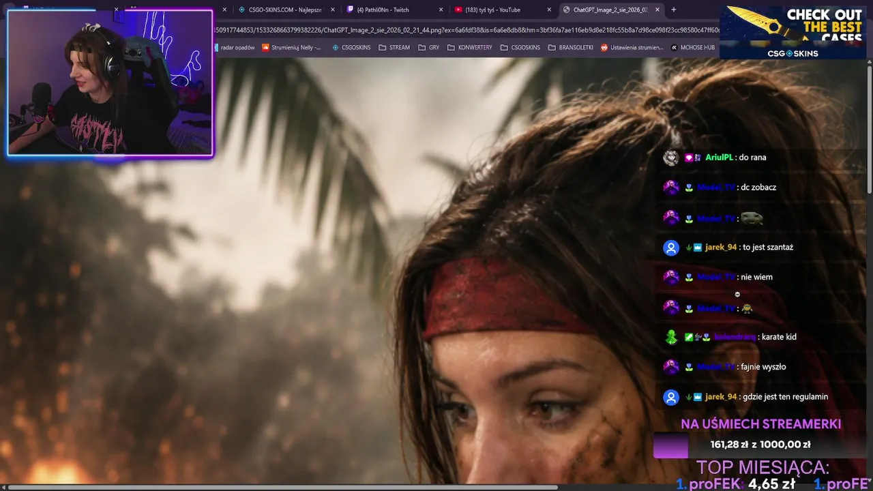Click the chat message 'dc zobacz'
Viewport: 873px width, 491px height.
[758, 188]
